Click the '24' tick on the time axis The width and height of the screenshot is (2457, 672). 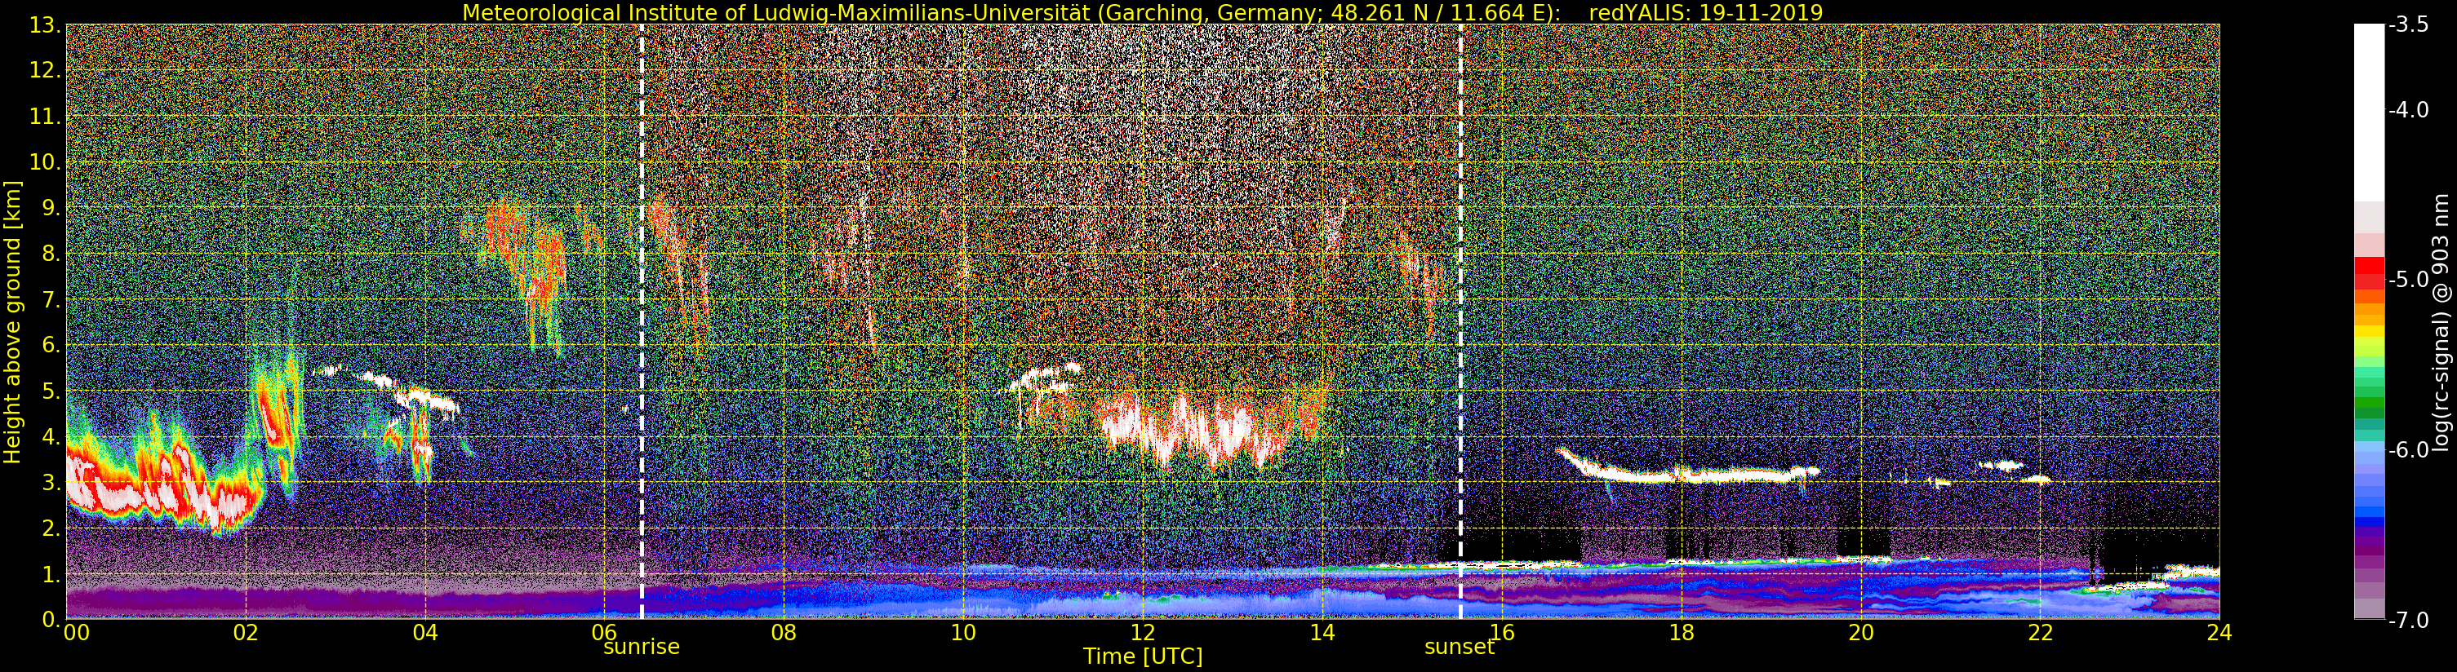2219,633
